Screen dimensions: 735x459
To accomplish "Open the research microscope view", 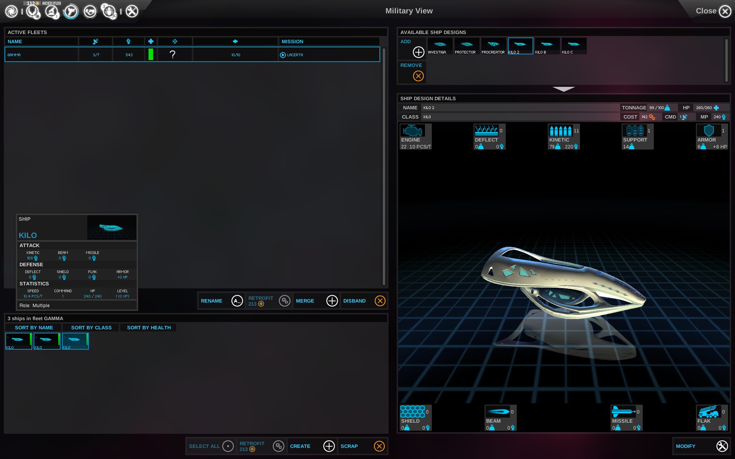I will pos(51,11).
